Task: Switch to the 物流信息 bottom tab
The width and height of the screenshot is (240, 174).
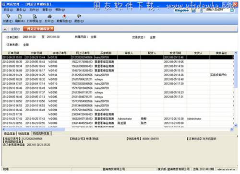Action: pos(24,133)
